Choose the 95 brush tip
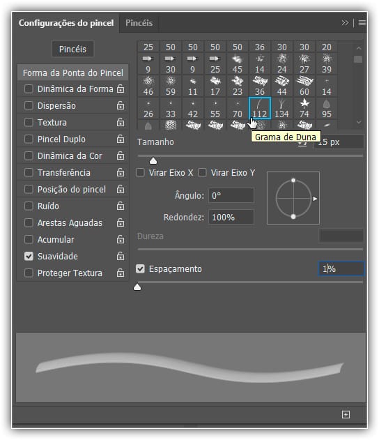379x440 pixels. click(327, 108)
